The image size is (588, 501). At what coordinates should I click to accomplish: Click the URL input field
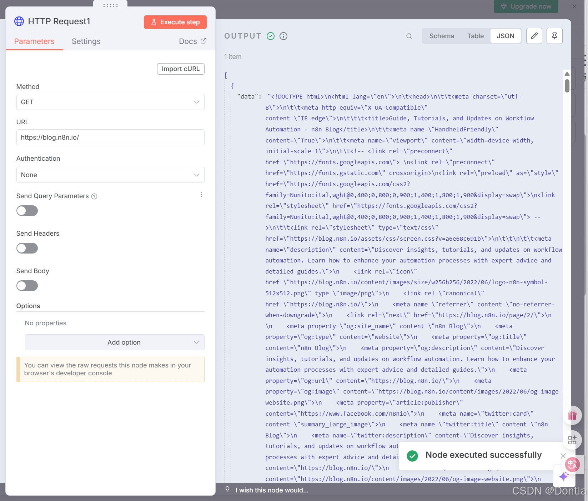(110, 137)
